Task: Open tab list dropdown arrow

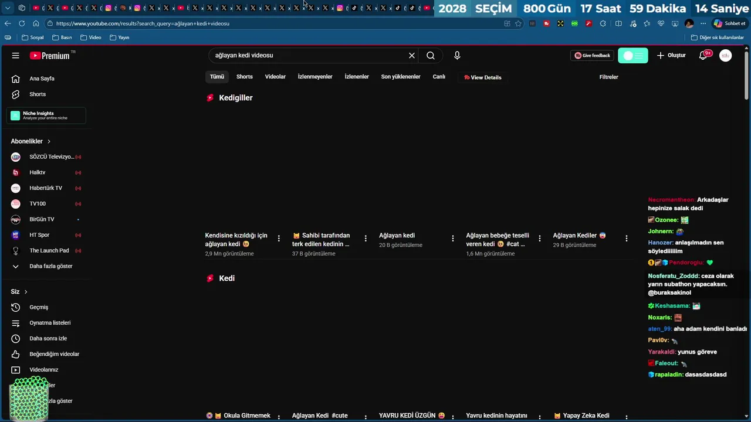Action: 8,8
